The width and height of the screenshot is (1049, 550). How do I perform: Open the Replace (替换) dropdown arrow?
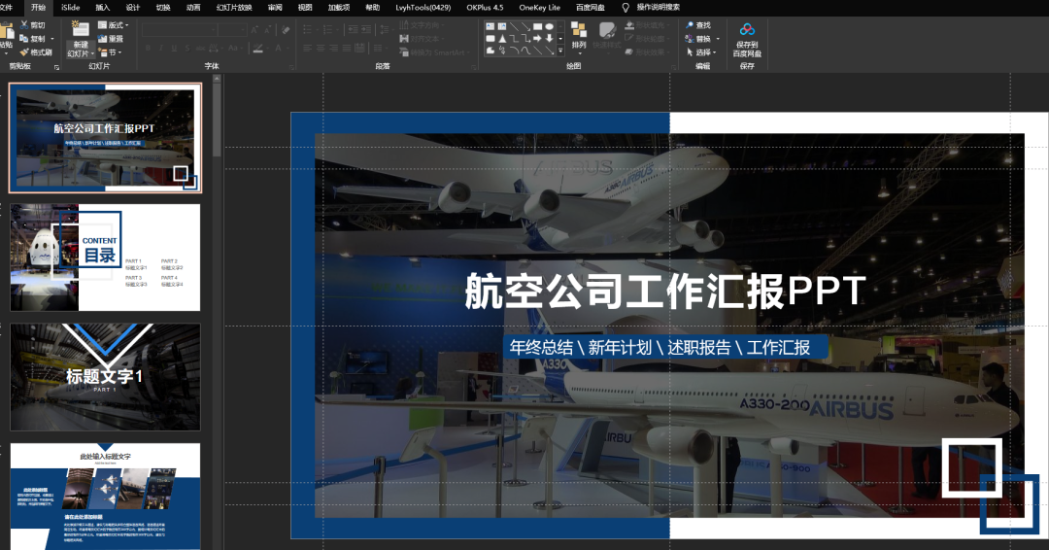tap(718, 39)
